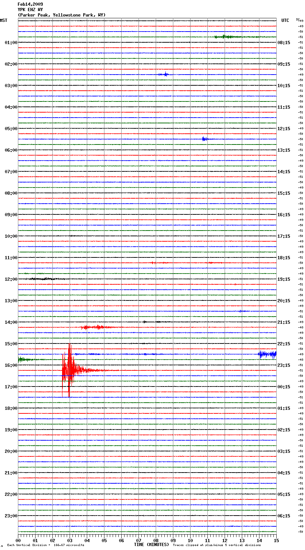Viewport: 305px width, 550px height.
Task: Click the 14:15 UTC row label
Action: 284,172
